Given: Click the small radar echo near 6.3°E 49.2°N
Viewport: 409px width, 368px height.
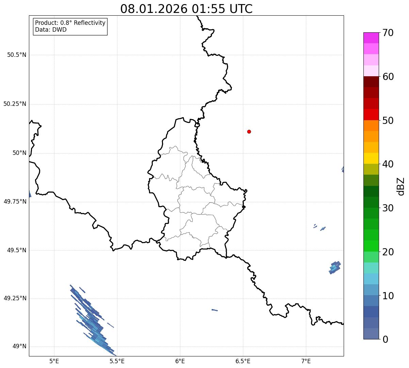Looking at the screenshot, I should [214, 310].
